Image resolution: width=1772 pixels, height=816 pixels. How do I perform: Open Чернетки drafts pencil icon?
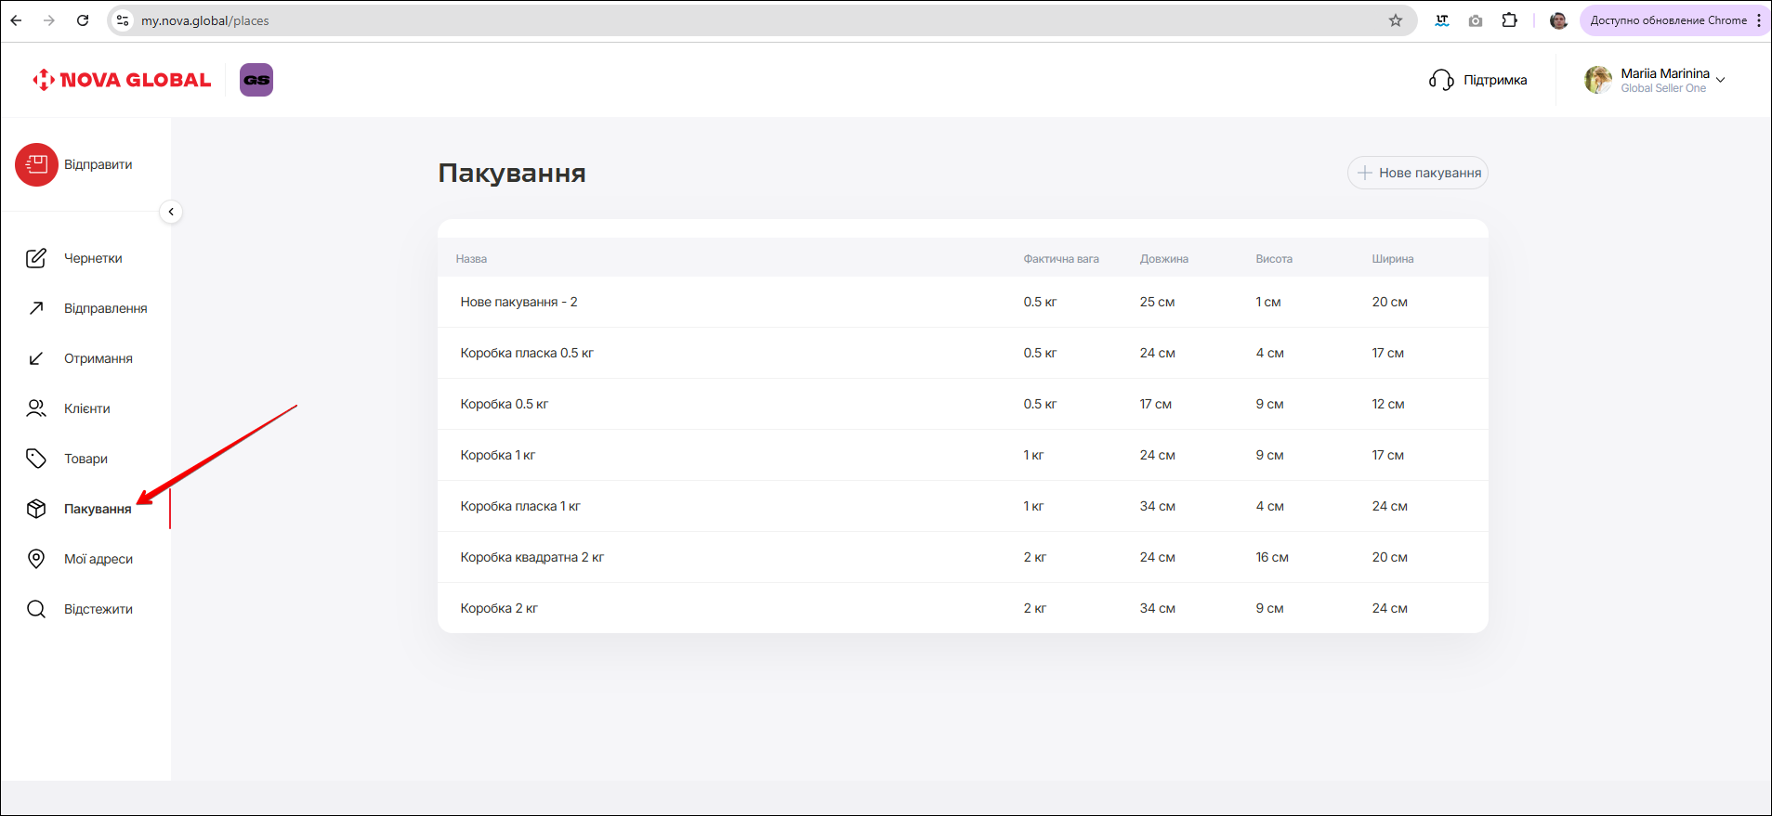(36, 258)
